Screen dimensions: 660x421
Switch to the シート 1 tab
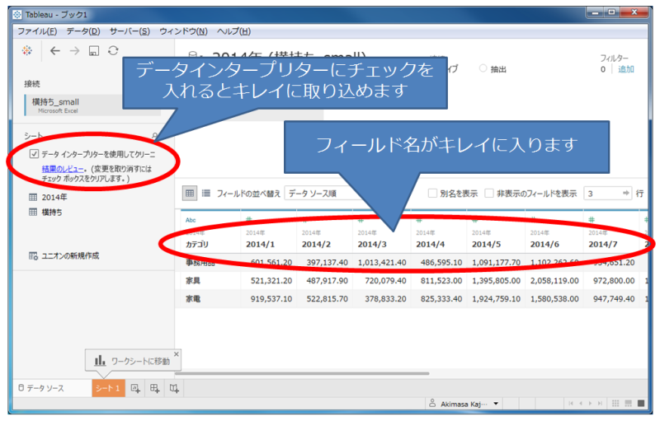pyautogui.click(x=108, y=388)
